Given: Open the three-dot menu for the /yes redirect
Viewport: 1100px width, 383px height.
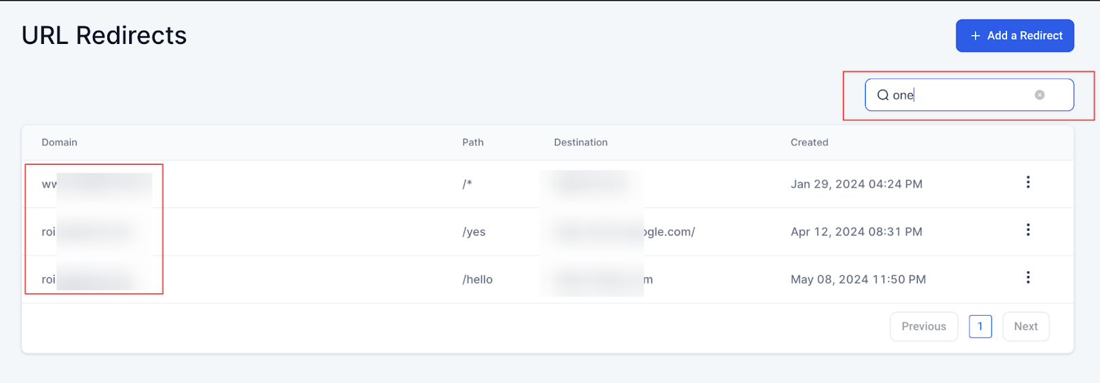Looking at the screenshot, I should pos(1028,230).
